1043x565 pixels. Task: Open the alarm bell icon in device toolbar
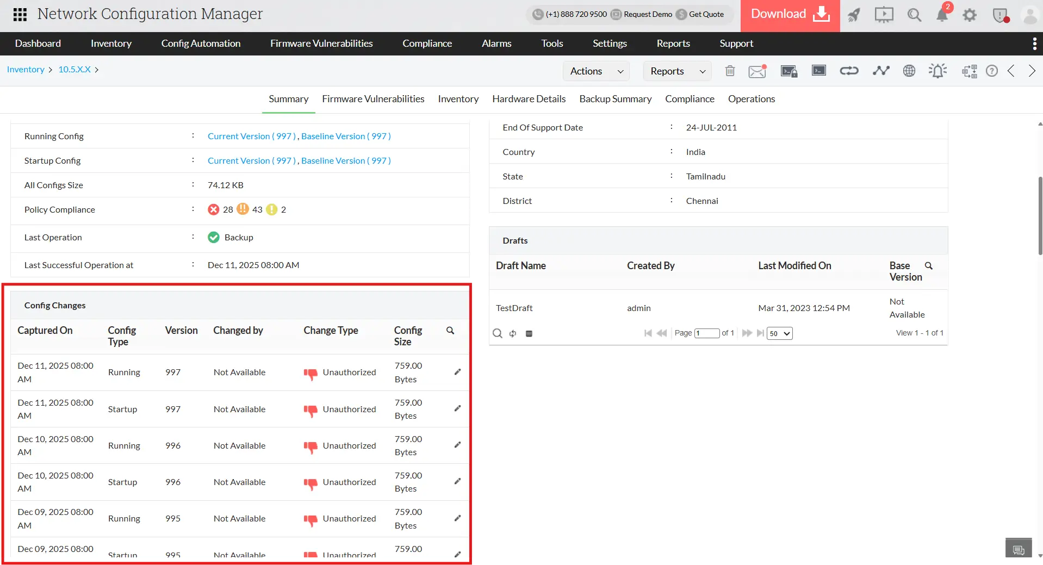click(938, 71)
